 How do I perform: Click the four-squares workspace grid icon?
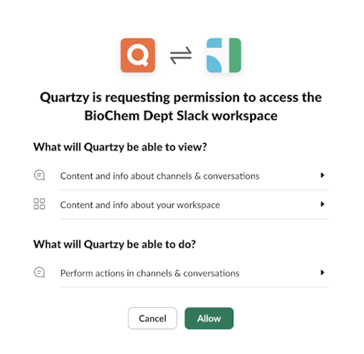click(x=39, y=204)
